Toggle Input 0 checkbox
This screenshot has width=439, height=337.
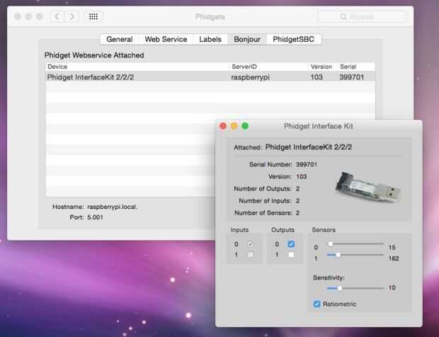[251, 244]
